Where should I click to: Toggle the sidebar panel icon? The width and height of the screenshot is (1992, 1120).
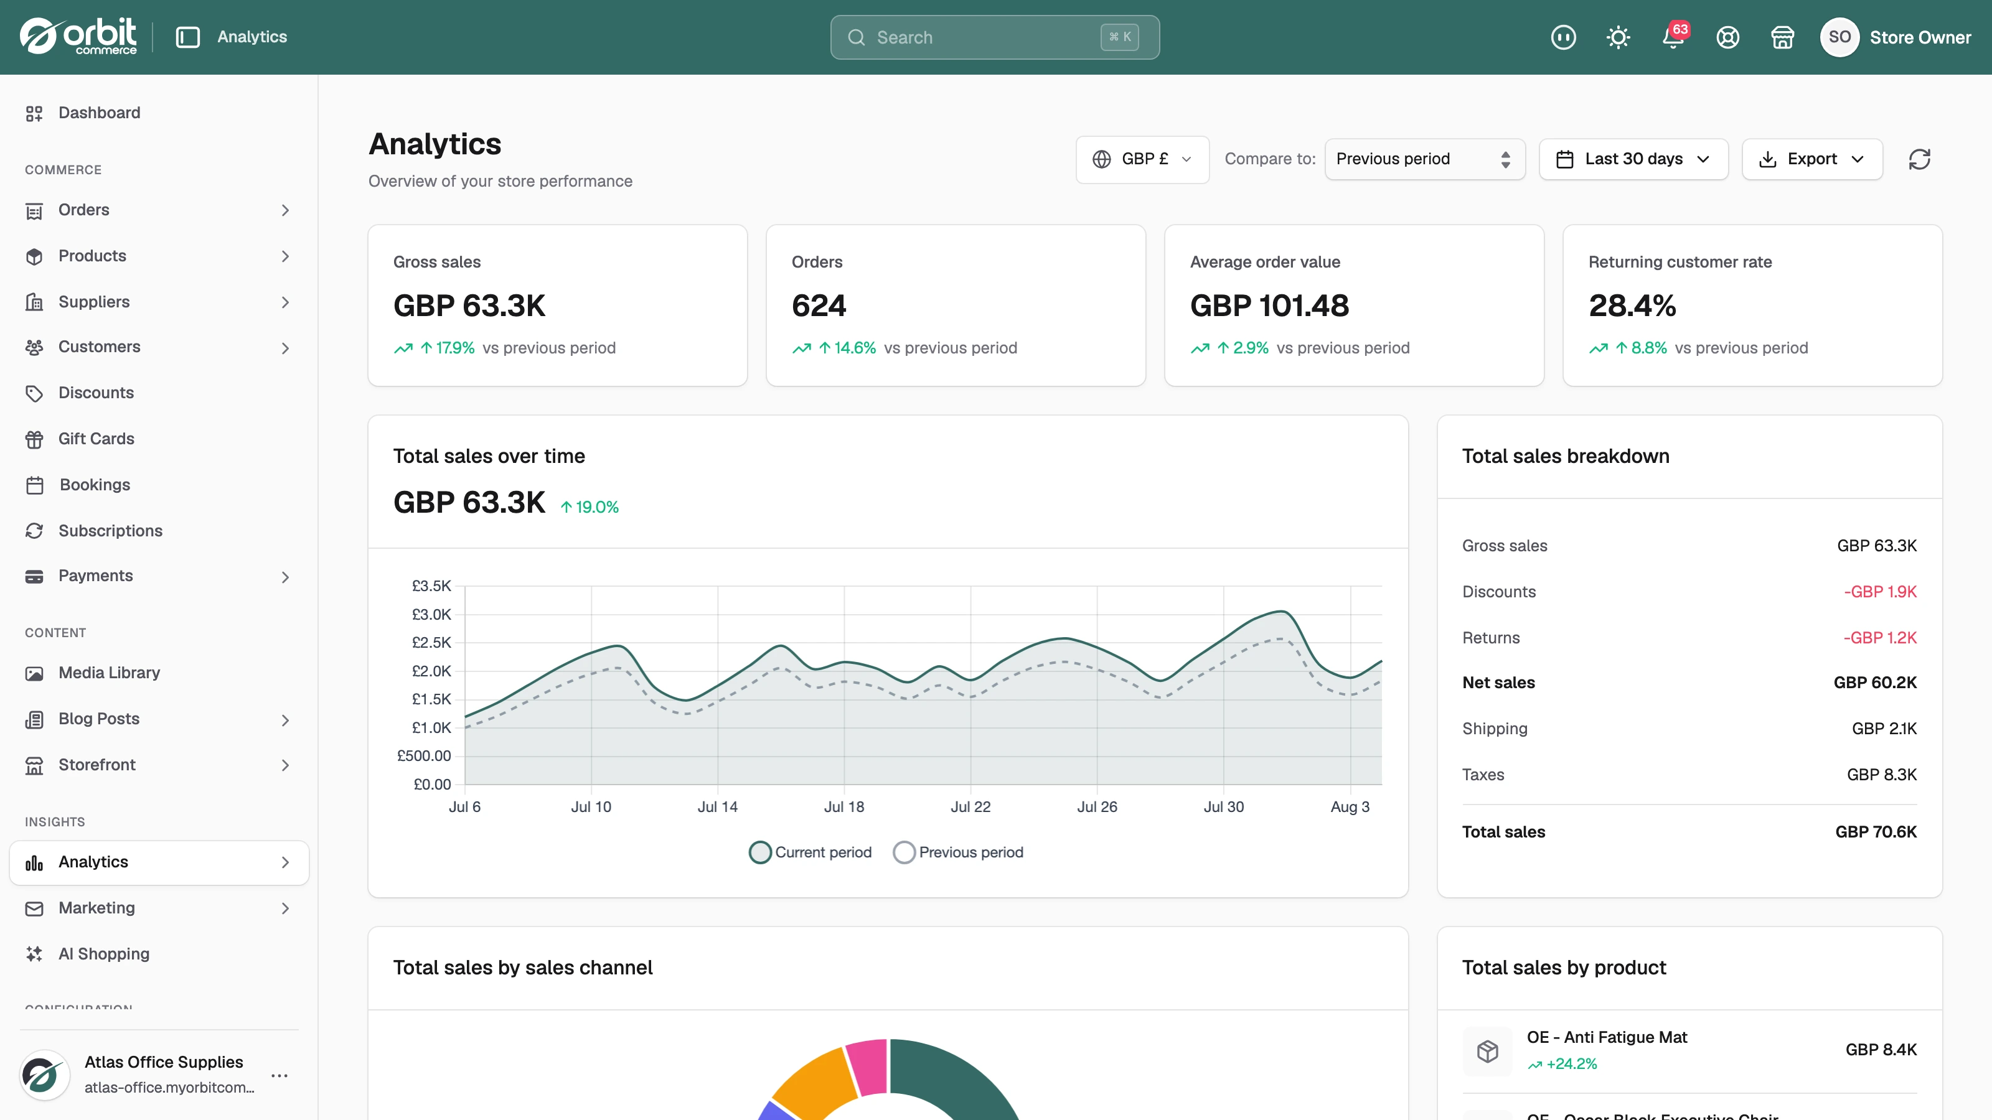point(188,37)
